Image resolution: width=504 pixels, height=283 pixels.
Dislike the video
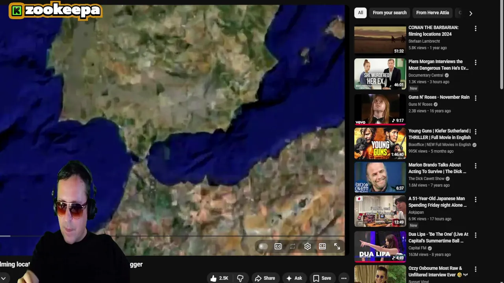[x=240, y=278]
